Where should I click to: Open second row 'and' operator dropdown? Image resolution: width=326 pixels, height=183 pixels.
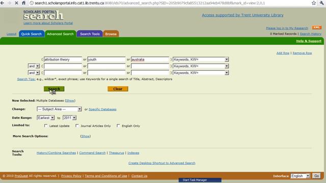34,66
